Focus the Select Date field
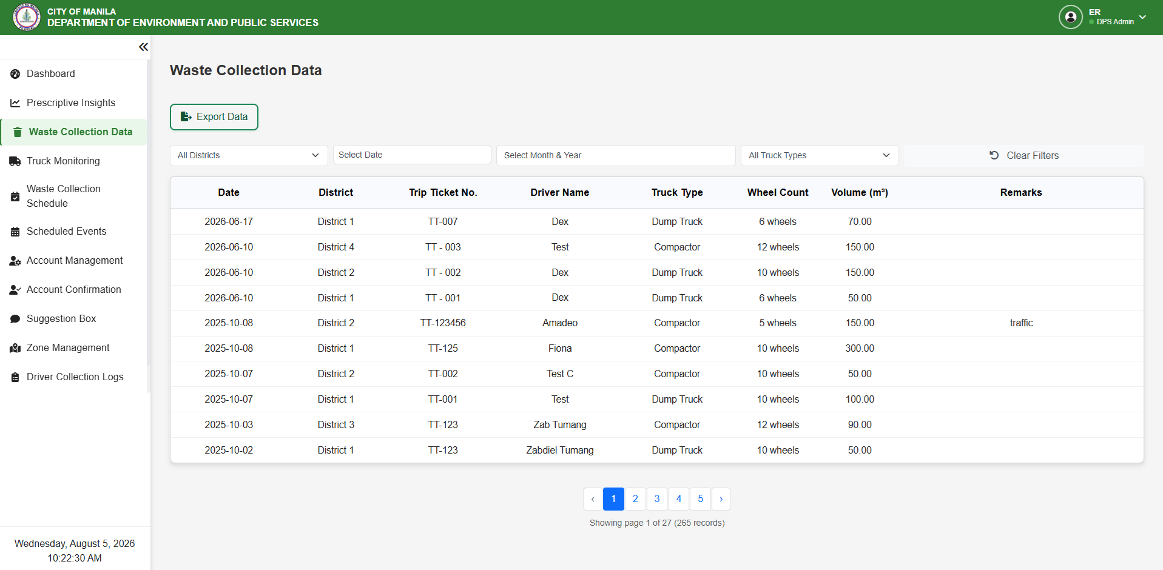Image resolution: width=1163 pixels, height=570 pixels. pyautogui.click(x=412, y=155)
